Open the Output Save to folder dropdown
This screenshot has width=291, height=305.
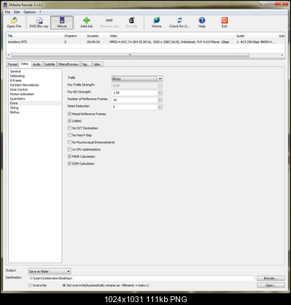coord(50,271)
